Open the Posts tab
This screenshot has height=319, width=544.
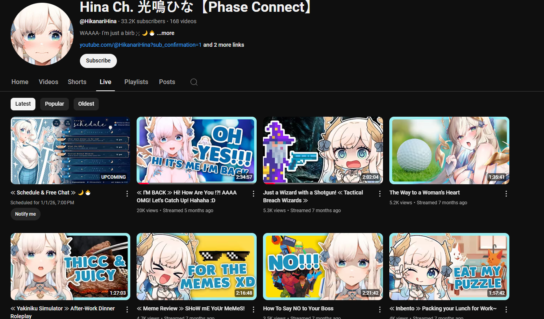click(167, 82)
